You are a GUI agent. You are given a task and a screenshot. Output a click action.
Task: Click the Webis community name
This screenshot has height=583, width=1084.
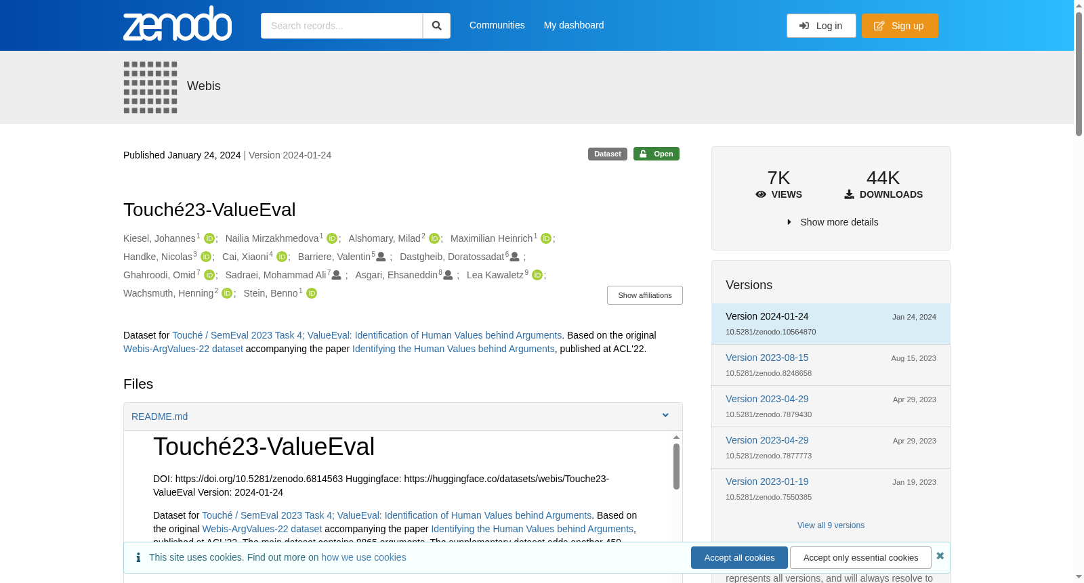(x=204, y=86)
